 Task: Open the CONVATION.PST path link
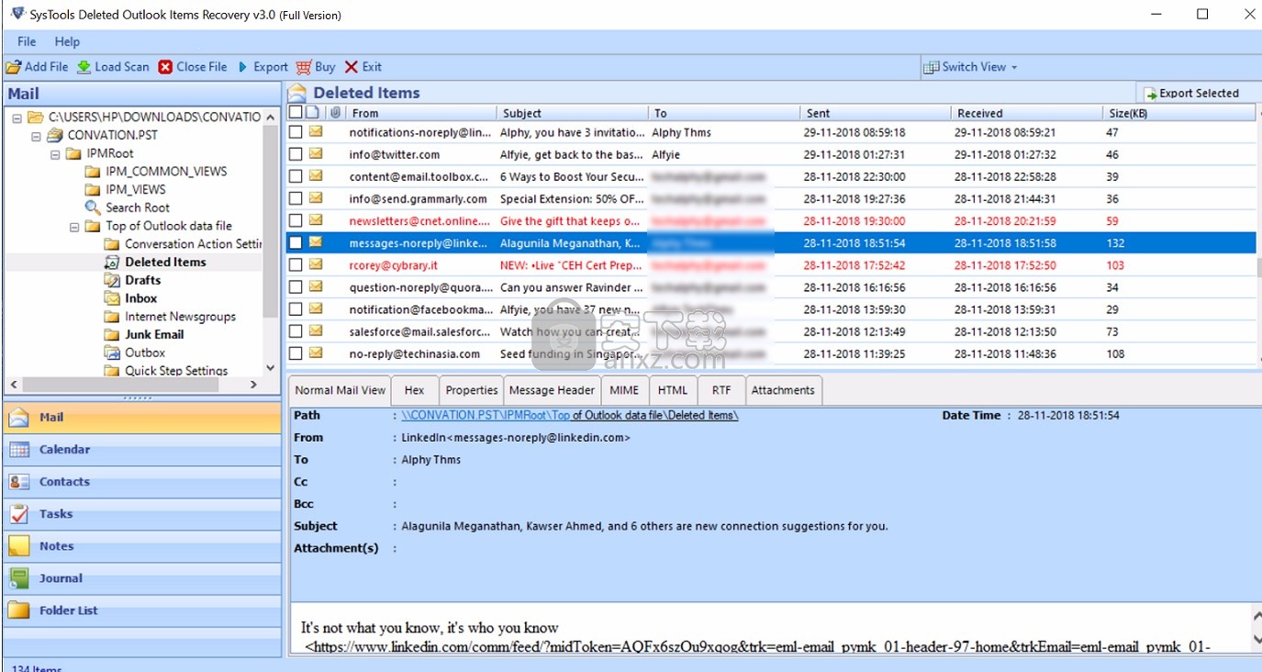570,416
